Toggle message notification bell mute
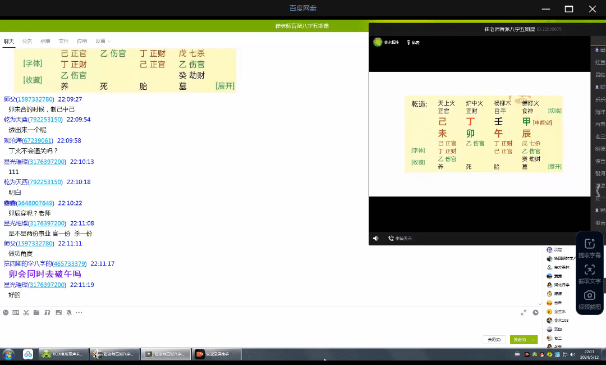The image size is (606, 365). point(68,313)
